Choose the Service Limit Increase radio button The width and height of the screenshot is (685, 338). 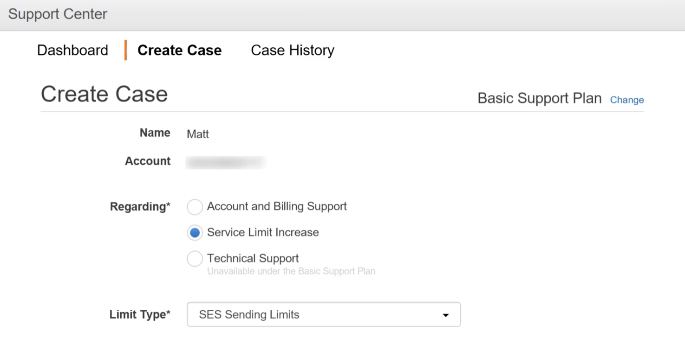tap(195, 233)
